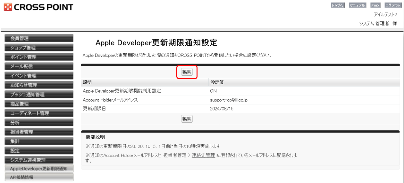Go to top page via トップへ
This screenshot has width=404, height=183.
[338, 5]
